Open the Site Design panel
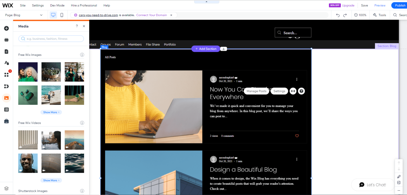 tap(6, 63)
